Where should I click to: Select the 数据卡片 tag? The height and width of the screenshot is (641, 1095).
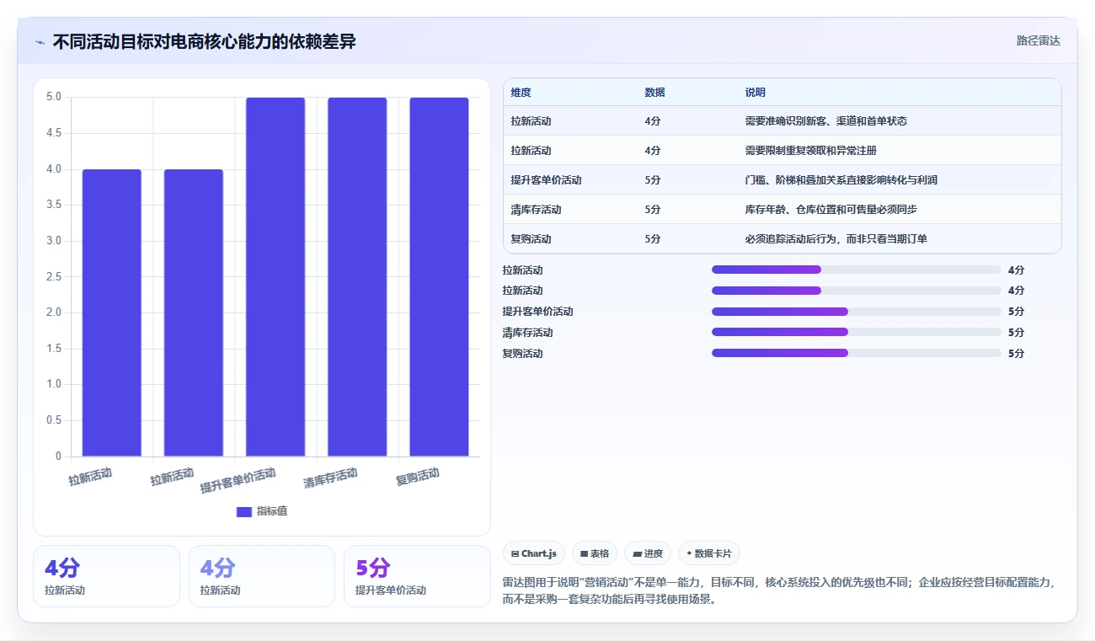pos(709,553)
